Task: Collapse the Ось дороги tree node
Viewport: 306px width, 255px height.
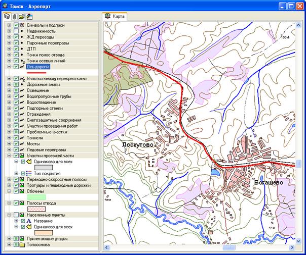Action: [9, 67]
